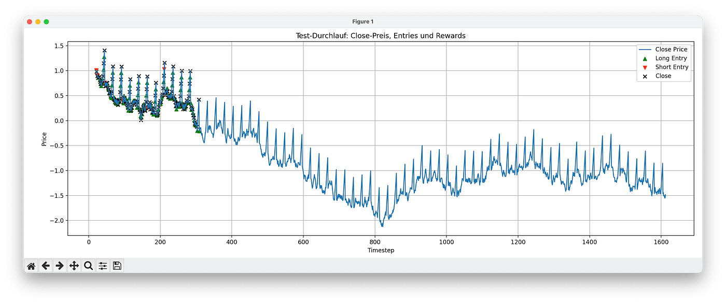Pick the 'Close' x-marker legend entry
The width and height of the screenshot is (726, 304).
tap(663, 76)
